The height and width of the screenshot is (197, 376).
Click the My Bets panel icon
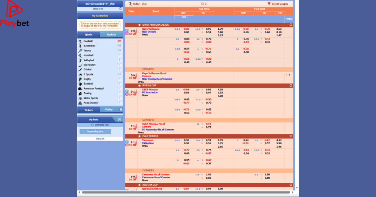click(x=119, y=119)
